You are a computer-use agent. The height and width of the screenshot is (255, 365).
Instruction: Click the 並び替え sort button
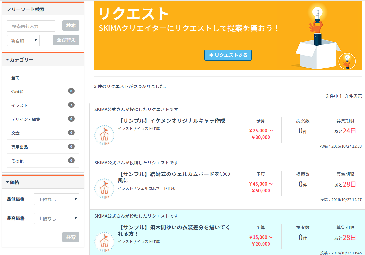click(66, 40)
